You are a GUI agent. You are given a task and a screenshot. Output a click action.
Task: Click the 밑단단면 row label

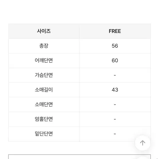44,134
